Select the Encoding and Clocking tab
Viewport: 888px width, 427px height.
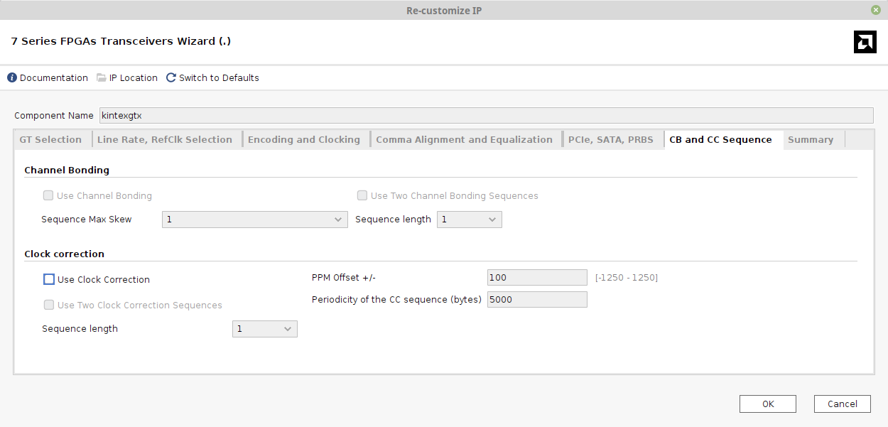304,139
